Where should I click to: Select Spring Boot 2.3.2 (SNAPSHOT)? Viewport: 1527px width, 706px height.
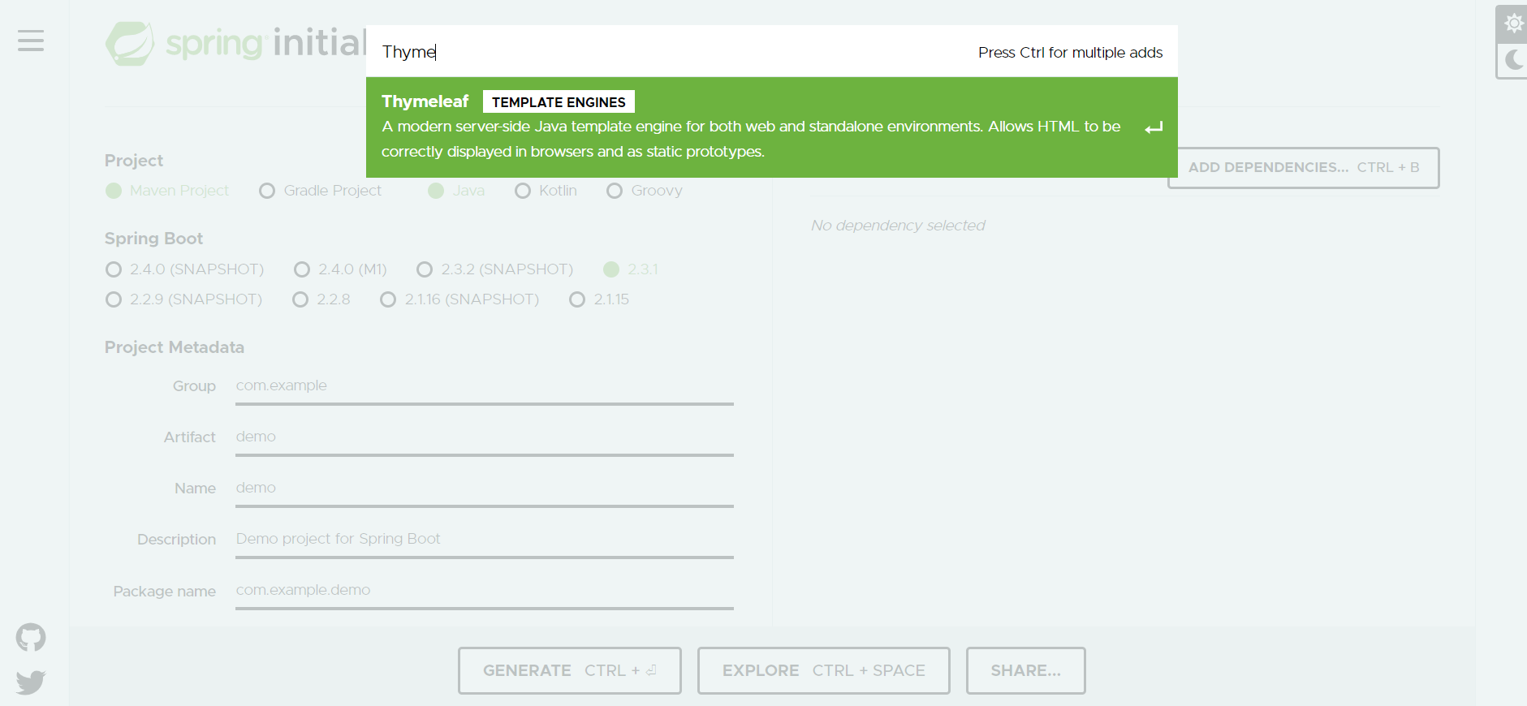(494, 269)
